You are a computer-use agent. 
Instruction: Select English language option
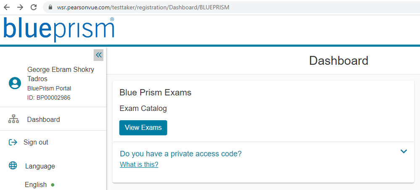click(x=36, y=185)
